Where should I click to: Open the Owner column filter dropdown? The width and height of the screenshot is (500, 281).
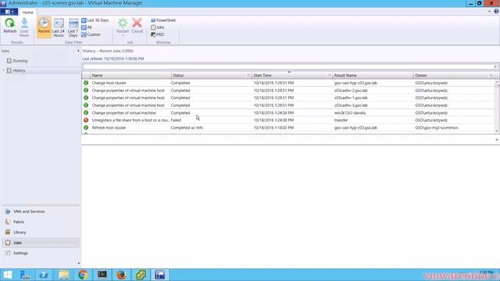[x=491, y=76]
